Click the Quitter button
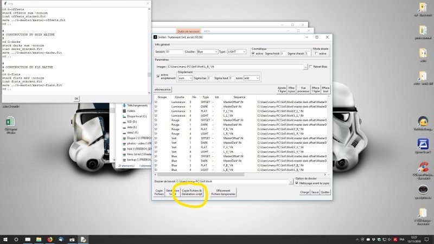 click(325, 192)
